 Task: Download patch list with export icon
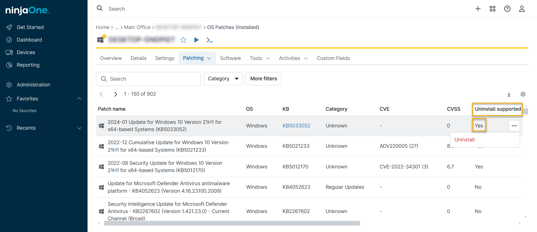click(509, 94)
